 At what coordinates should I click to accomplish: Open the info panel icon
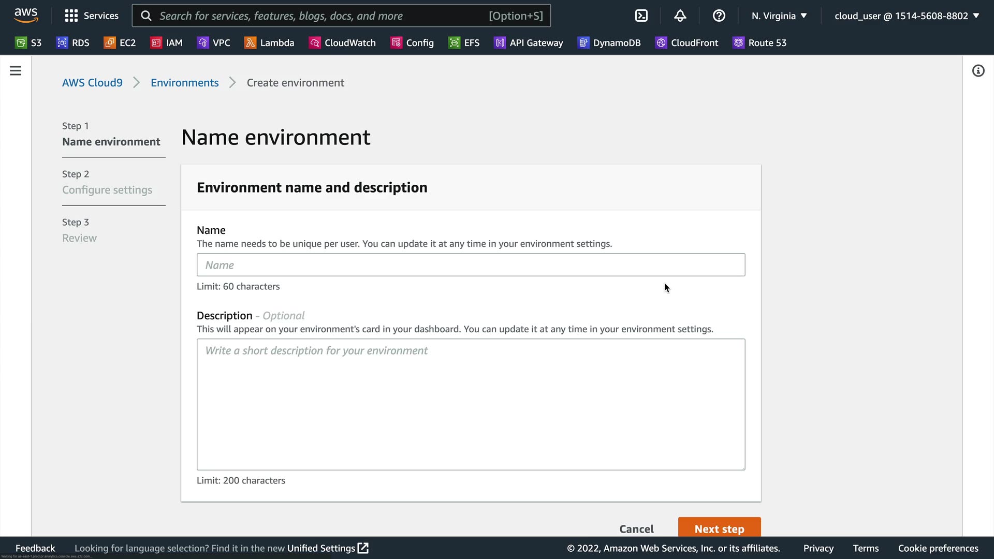pos(978,71)
